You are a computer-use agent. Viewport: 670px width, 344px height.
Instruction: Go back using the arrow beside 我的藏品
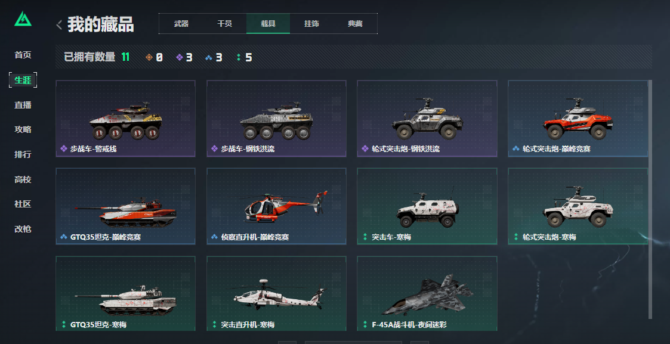(x=59, y=25)
